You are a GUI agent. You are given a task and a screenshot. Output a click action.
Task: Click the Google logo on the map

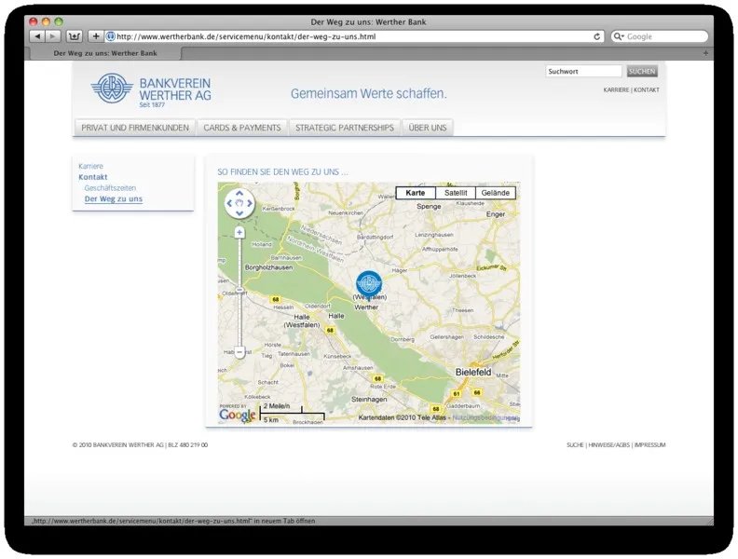click(x=238, y=415)
